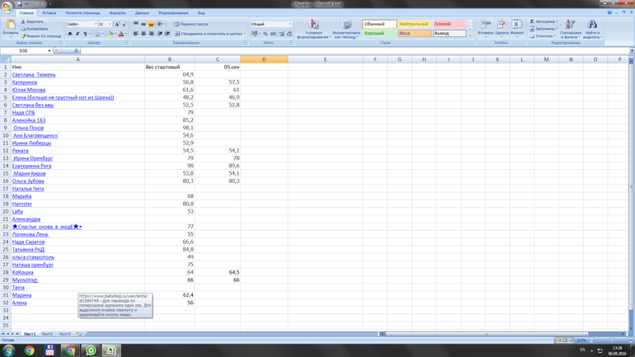The width and height of the screenshot is (635, 357).
Task: Switch to the Лист2 sheet tab
Action: click(x=47, y=334)
